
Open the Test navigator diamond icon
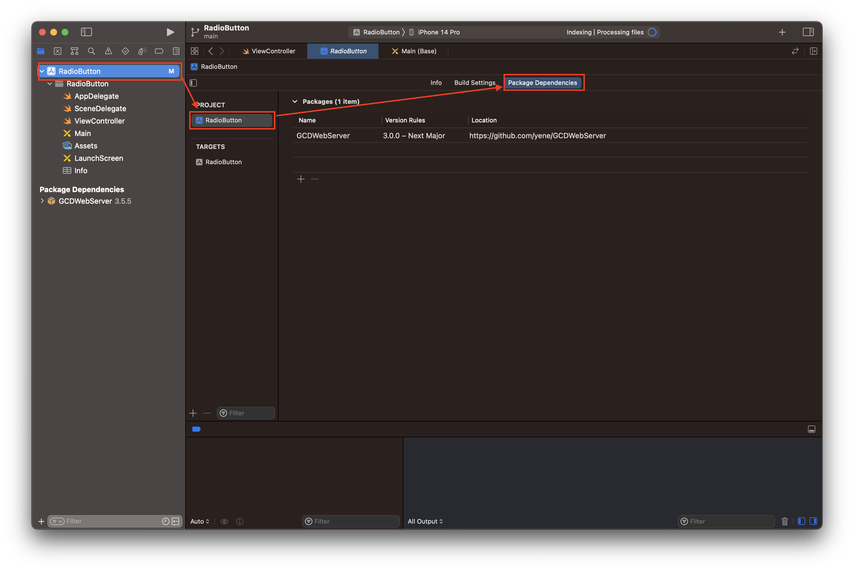coord(125,51)
